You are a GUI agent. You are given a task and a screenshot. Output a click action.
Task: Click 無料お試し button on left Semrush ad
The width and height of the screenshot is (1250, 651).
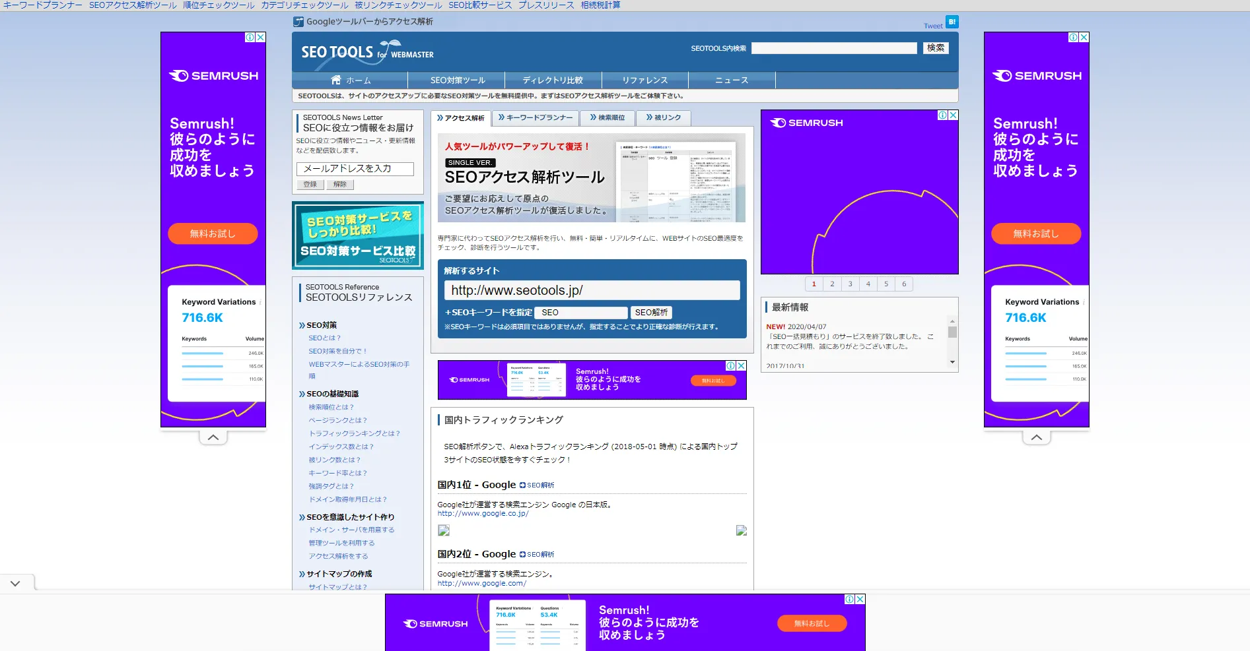[x=213, y=233]
